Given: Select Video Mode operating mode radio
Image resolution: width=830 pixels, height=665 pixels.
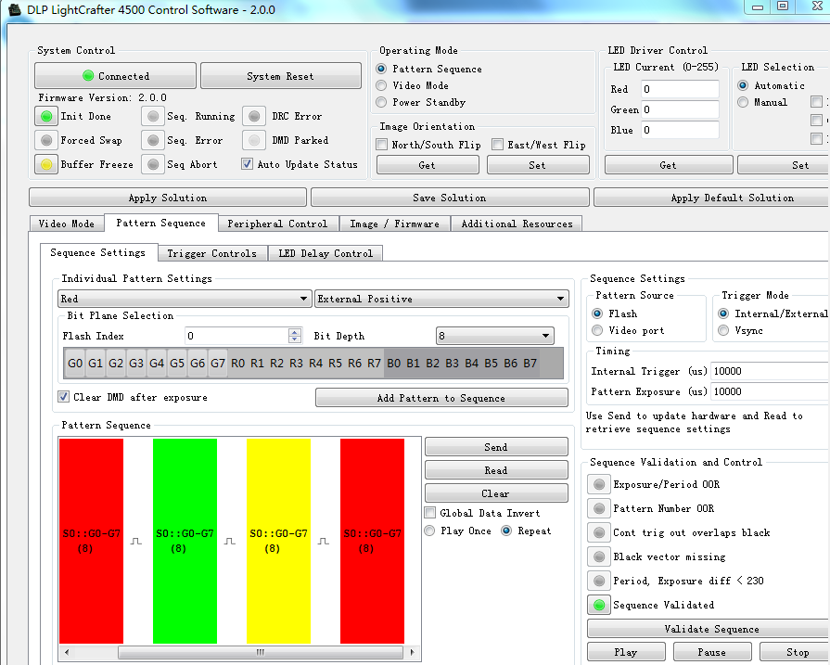Looking at the screenshot, I should 381,85.
